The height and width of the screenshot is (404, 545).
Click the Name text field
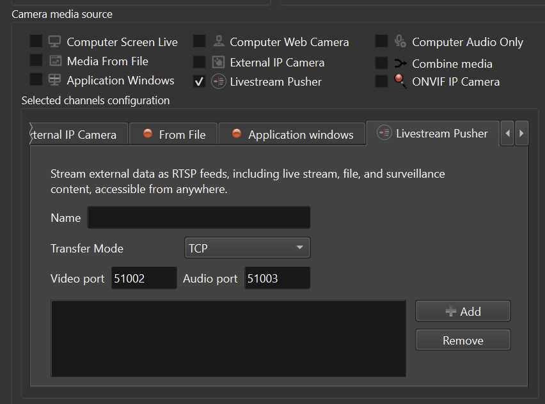click(x=198, y=218)
